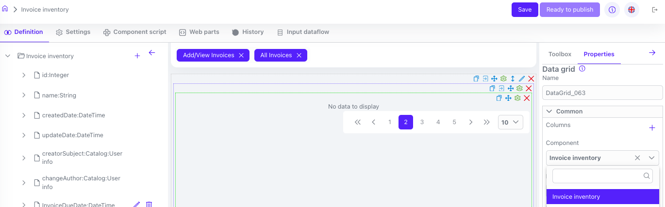The width and height of the screenshot is (665, 207).
Task: Add new field with plus beside Invoice inventory
Action: point(137,56)
